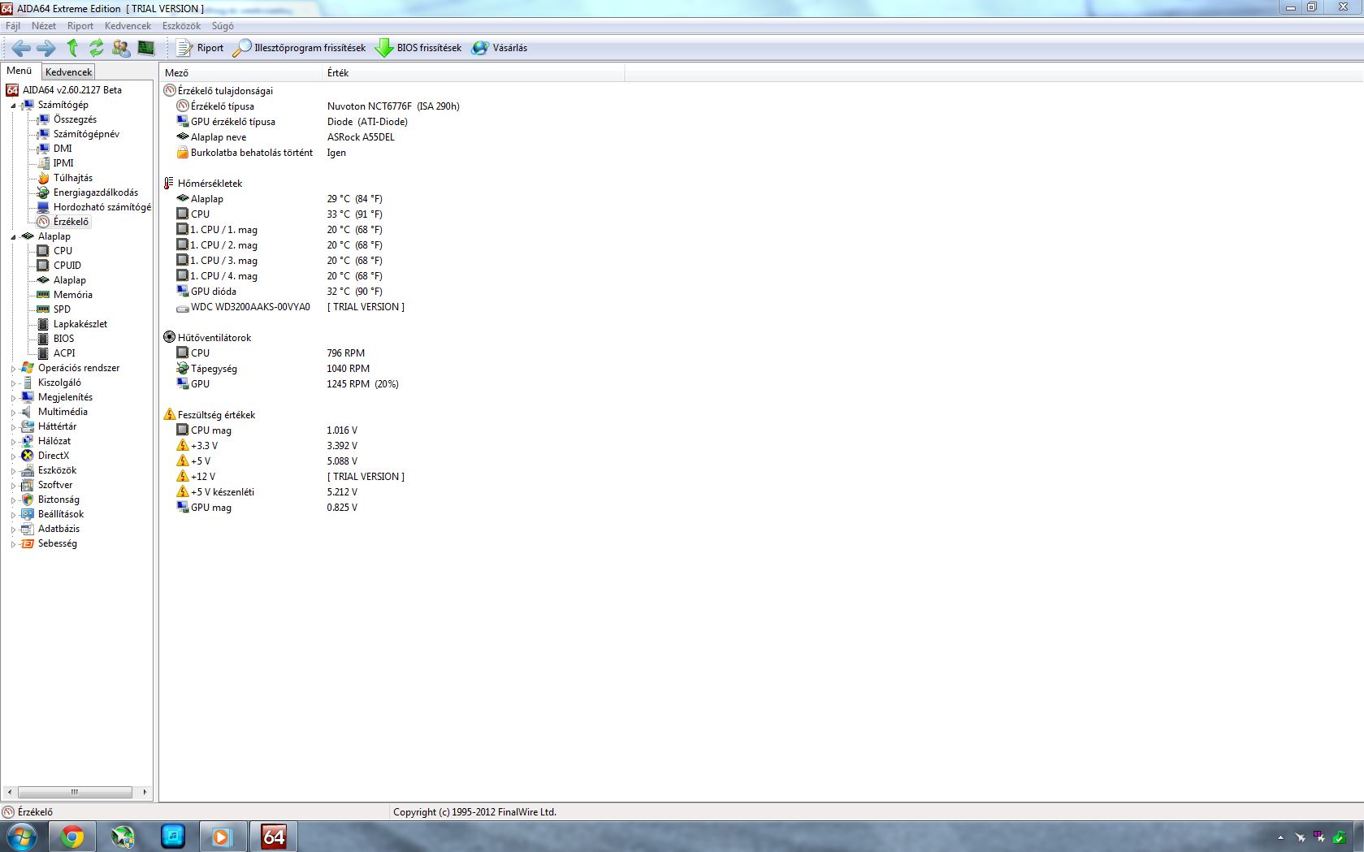Expand the DirectX tree node
This screenshot has height=852, width=1364.
(x=13, y=456)
